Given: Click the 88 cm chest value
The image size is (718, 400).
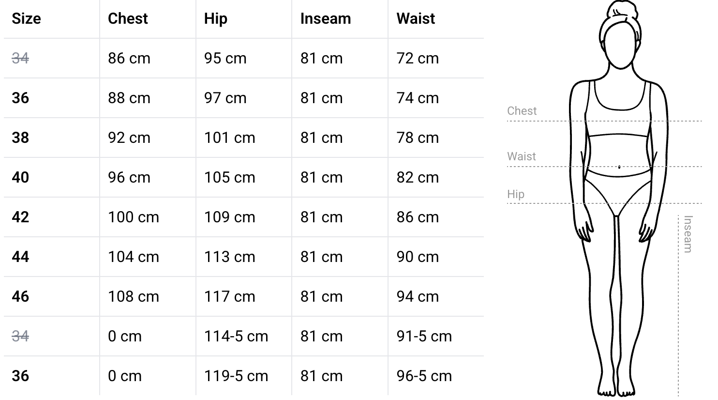Looking at the screenshot, I should tap(129, 98).
